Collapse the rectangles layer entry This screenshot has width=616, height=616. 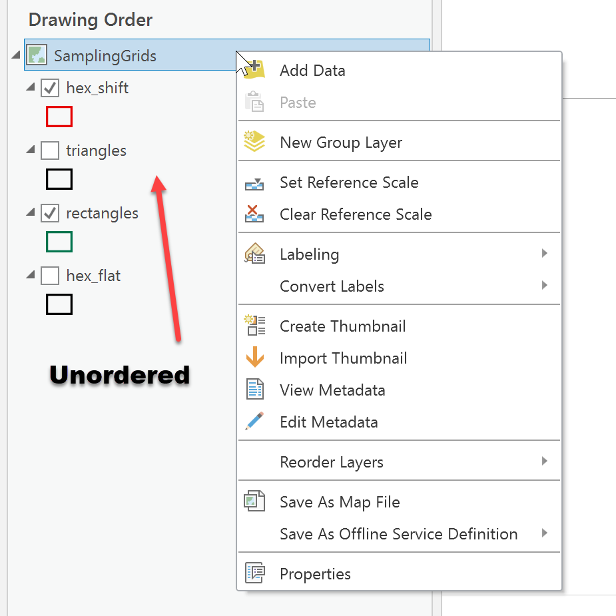point(30,212)
